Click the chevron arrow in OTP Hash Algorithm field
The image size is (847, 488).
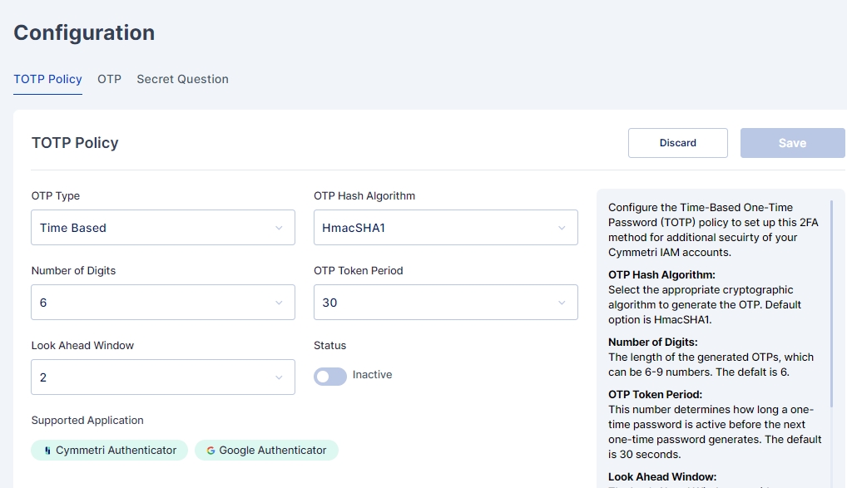point(562,228)
